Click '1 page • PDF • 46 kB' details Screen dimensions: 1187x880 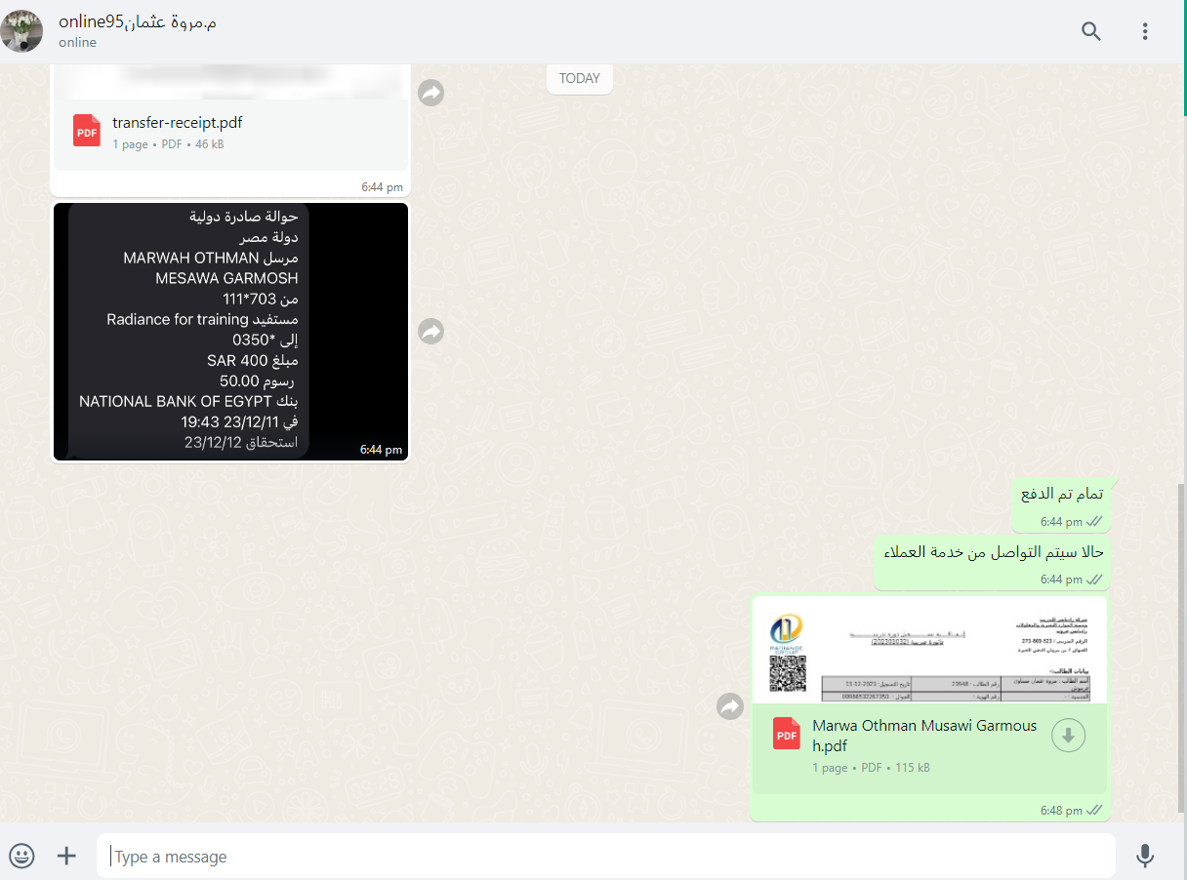(168, 144)
